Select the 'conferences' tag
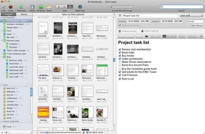 click(12, 98)
